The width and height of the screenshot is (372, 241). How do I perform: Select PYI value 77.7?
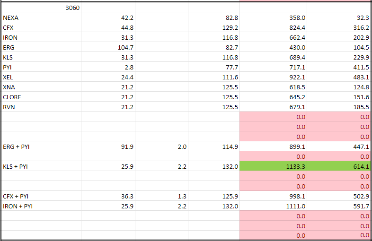[x=214, y=67]
